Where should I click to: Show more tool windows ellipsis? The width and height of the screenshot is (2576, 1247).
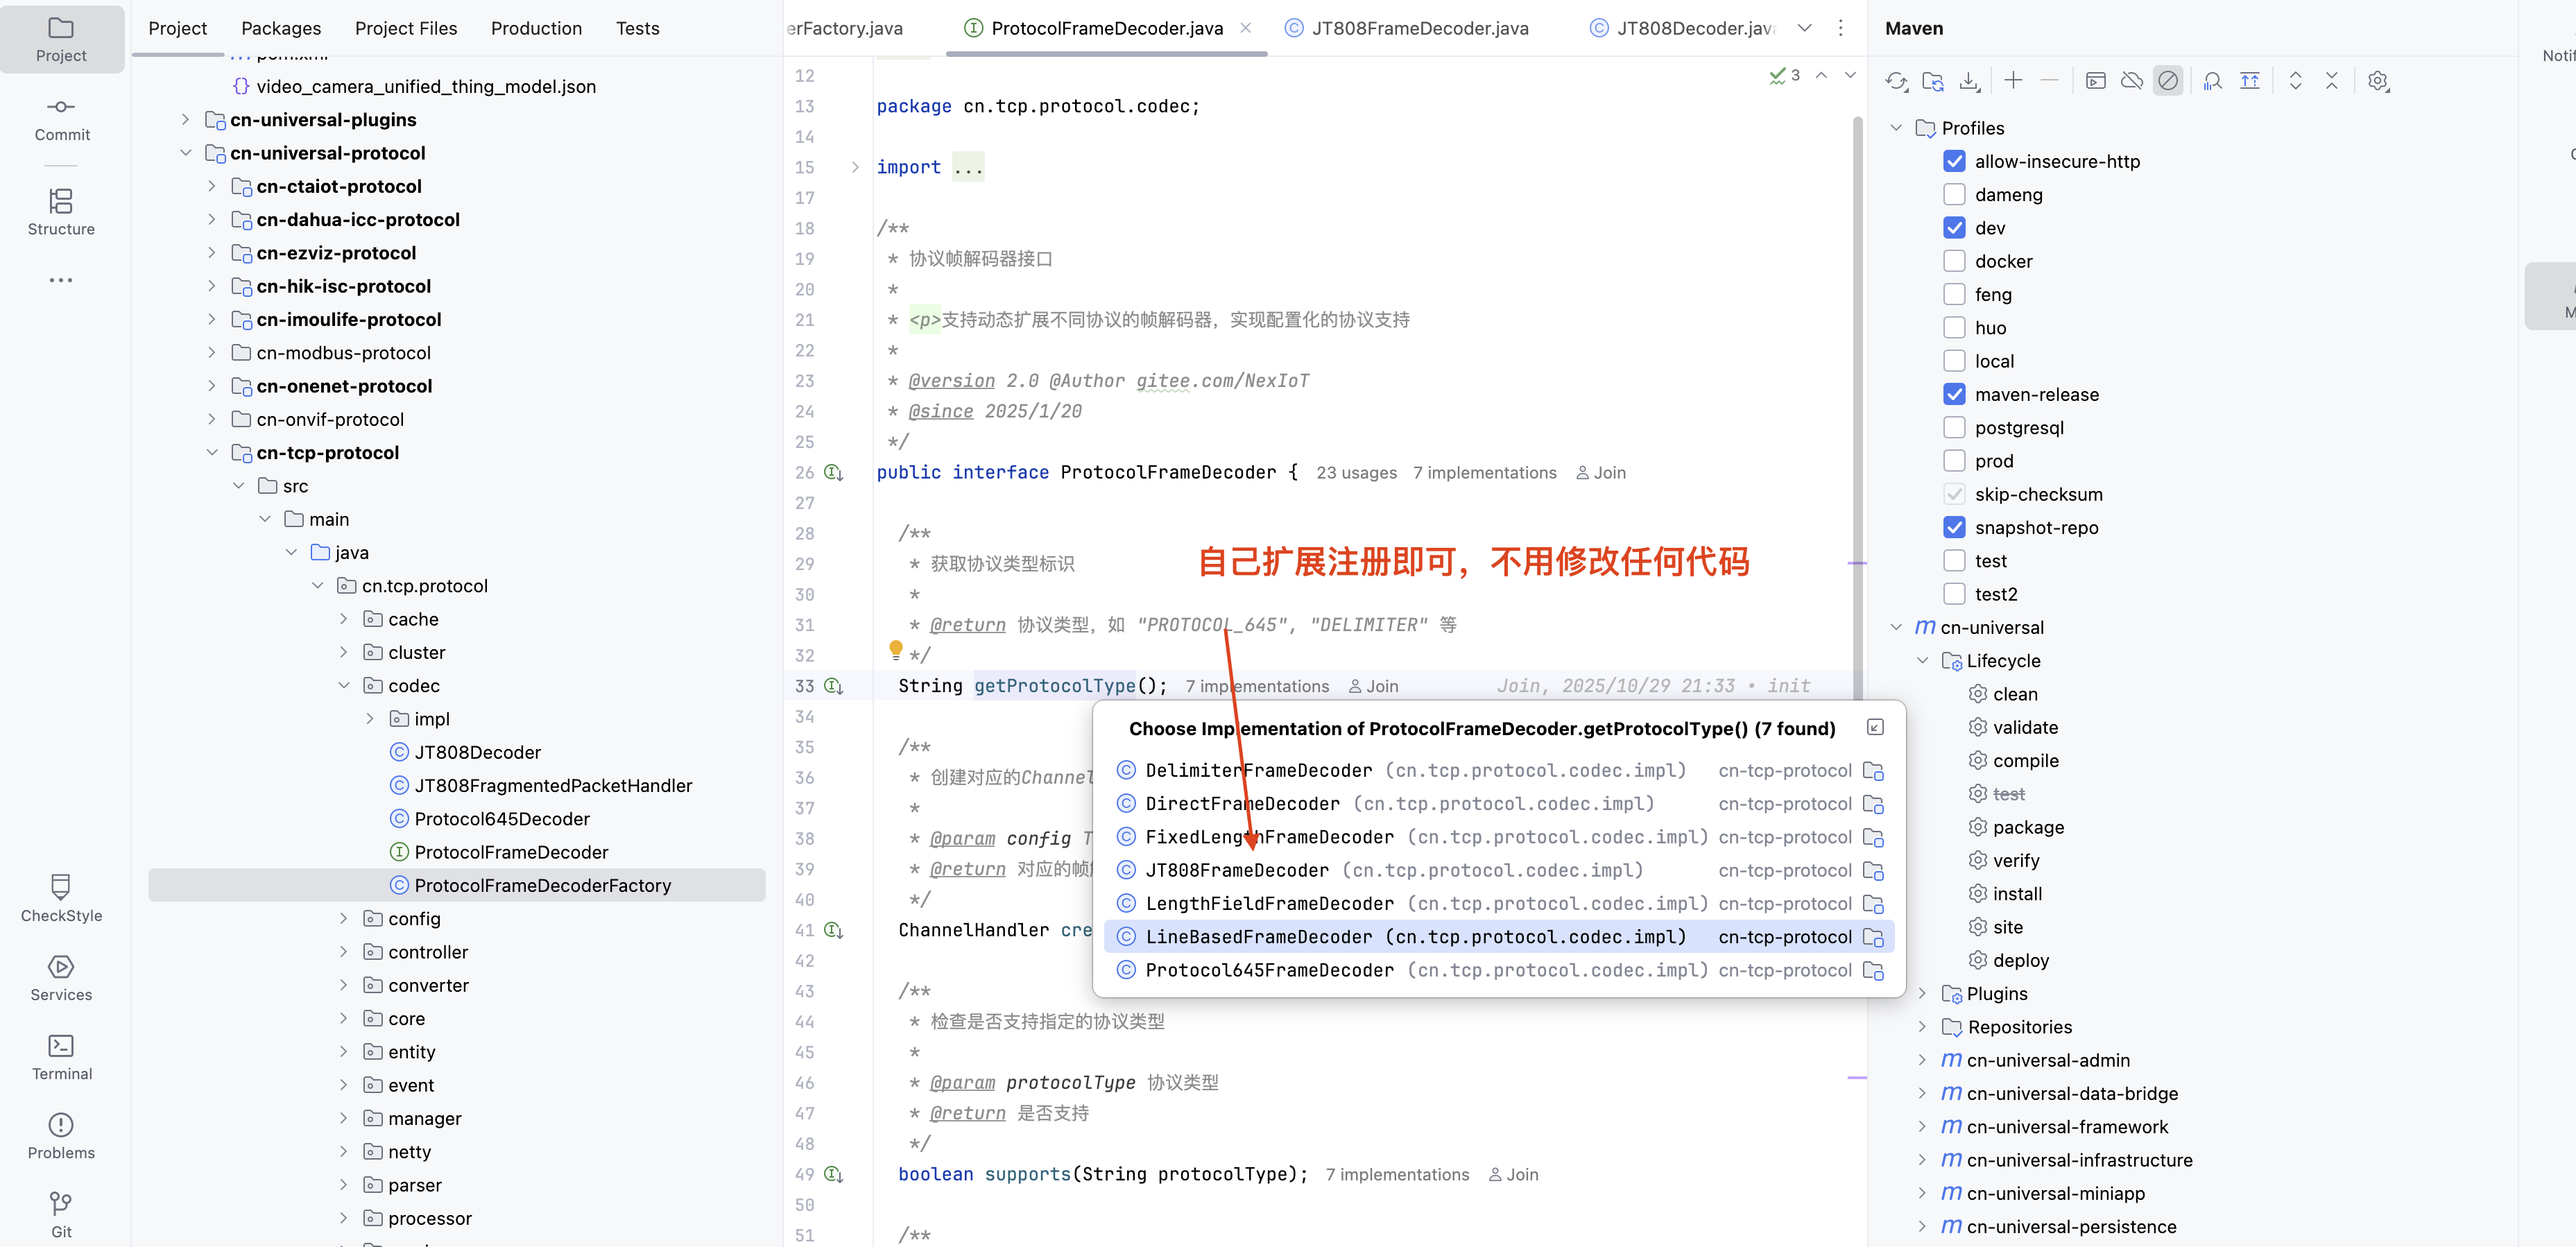[61, 280]
